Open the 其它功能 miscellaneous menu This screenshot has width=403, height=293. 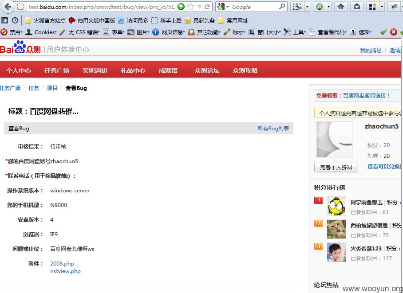(x=204, y=32)
